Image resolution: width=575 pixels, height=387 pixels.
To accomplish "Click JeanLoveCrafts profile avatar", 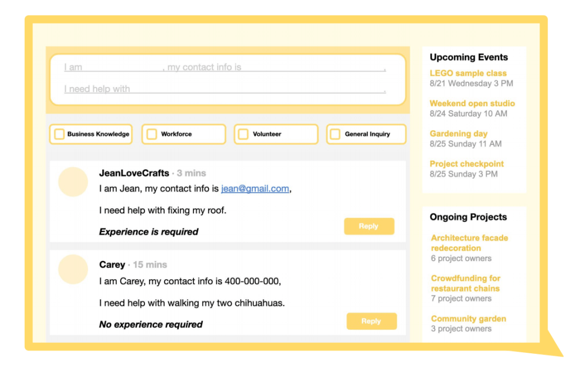I will point(73,181).
